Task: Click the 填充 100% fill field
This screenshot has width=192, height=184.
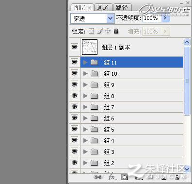Action: click(152, 31)
